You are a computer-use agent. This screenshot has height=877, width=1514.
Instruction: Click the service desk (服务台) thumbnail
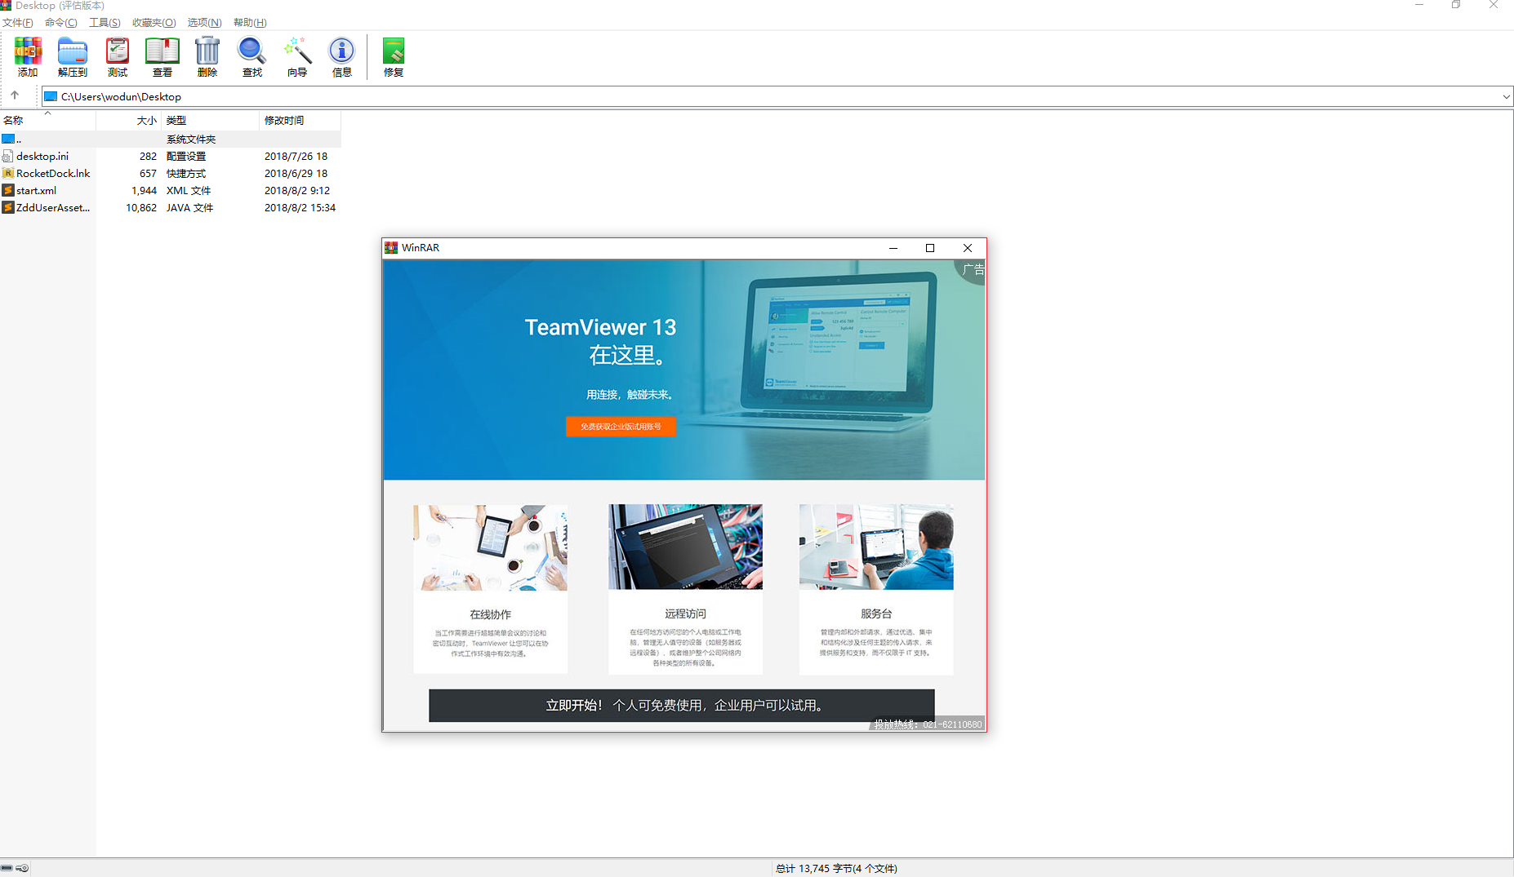[876, 547]
